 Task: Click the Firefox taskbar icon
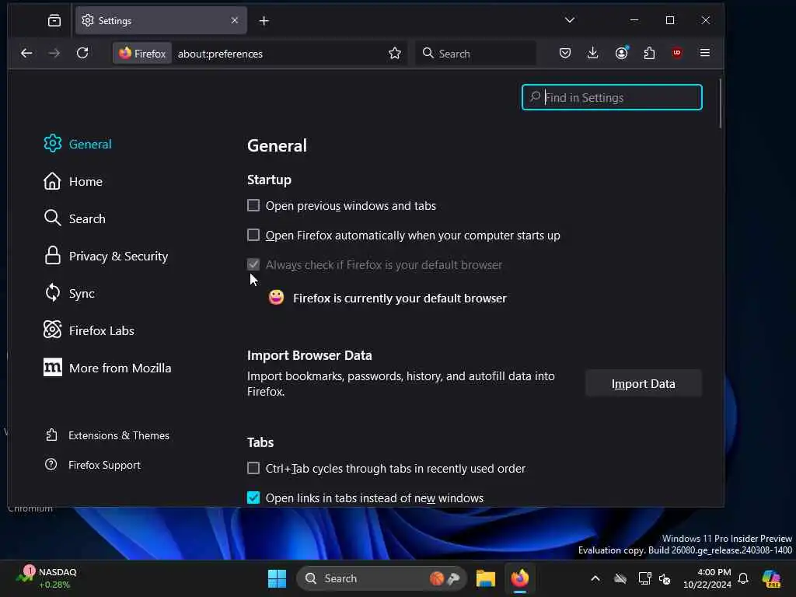tap(520, 578)
